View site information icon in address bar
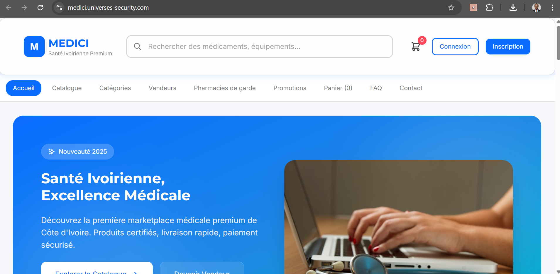560x274 pixels. pyautogui.click(x=59, y=8)
